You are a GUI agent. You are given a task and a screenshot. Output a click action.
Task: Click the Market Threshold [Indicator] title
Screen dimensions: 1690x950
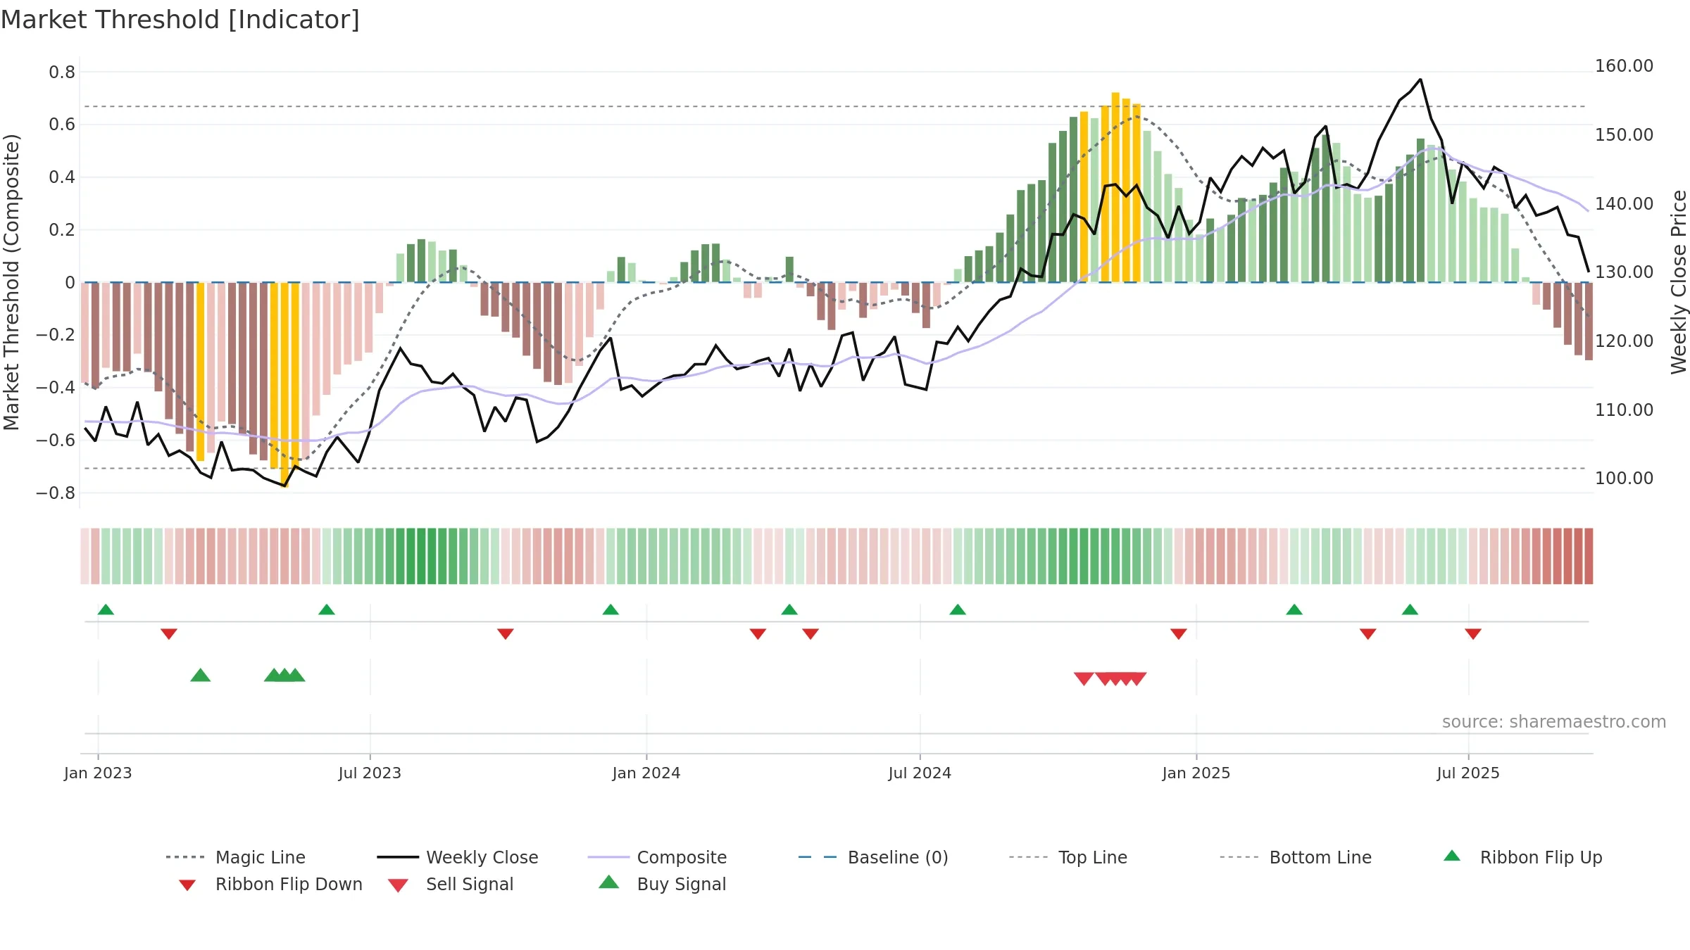tap(180, 20)
